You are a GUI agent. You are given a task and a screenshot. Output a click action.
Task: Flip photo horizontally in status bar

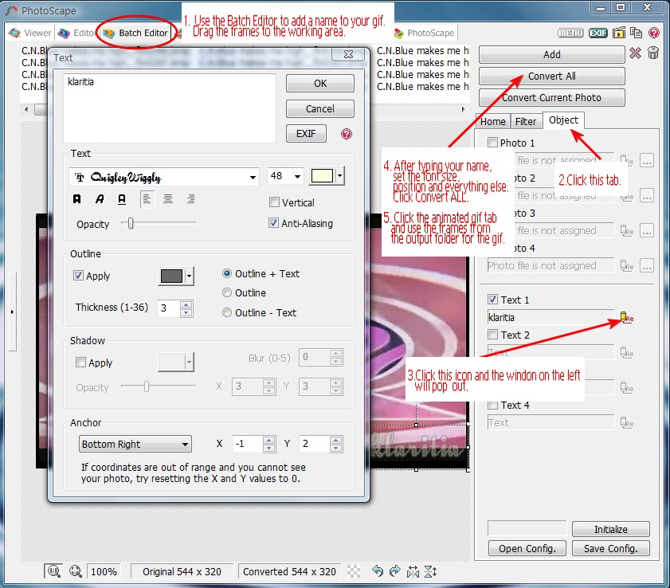tap(413, 571)
